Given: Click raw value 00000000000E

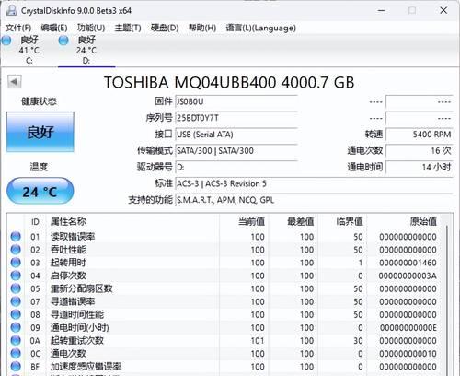Looking at the screenshot, I should (x=408, y=328).
